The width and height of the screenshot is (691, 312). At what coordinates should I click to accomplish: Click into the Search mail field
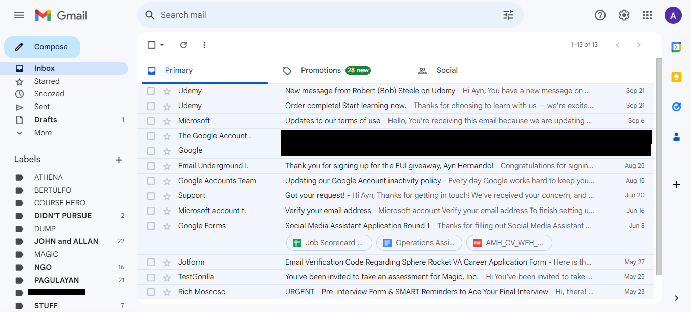point(324,15)
